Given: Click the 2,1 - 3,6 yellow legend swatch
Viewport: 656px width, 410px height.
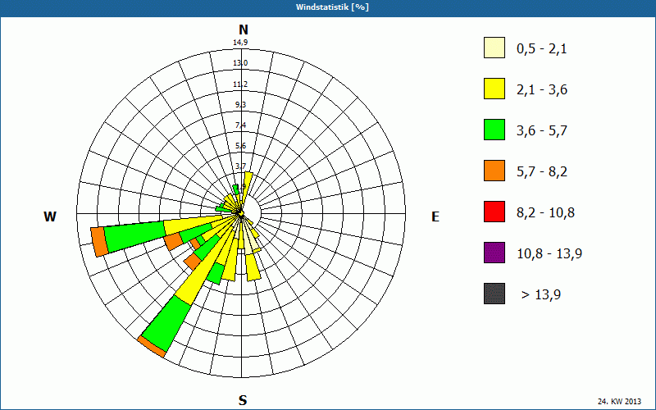Looking at the screenshot, I should pos(494,89).
